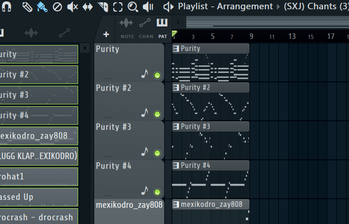Select the Zoom magnifier tool
Image resolution: width=349 pixels, height=224 pixels.
[133, 7]
